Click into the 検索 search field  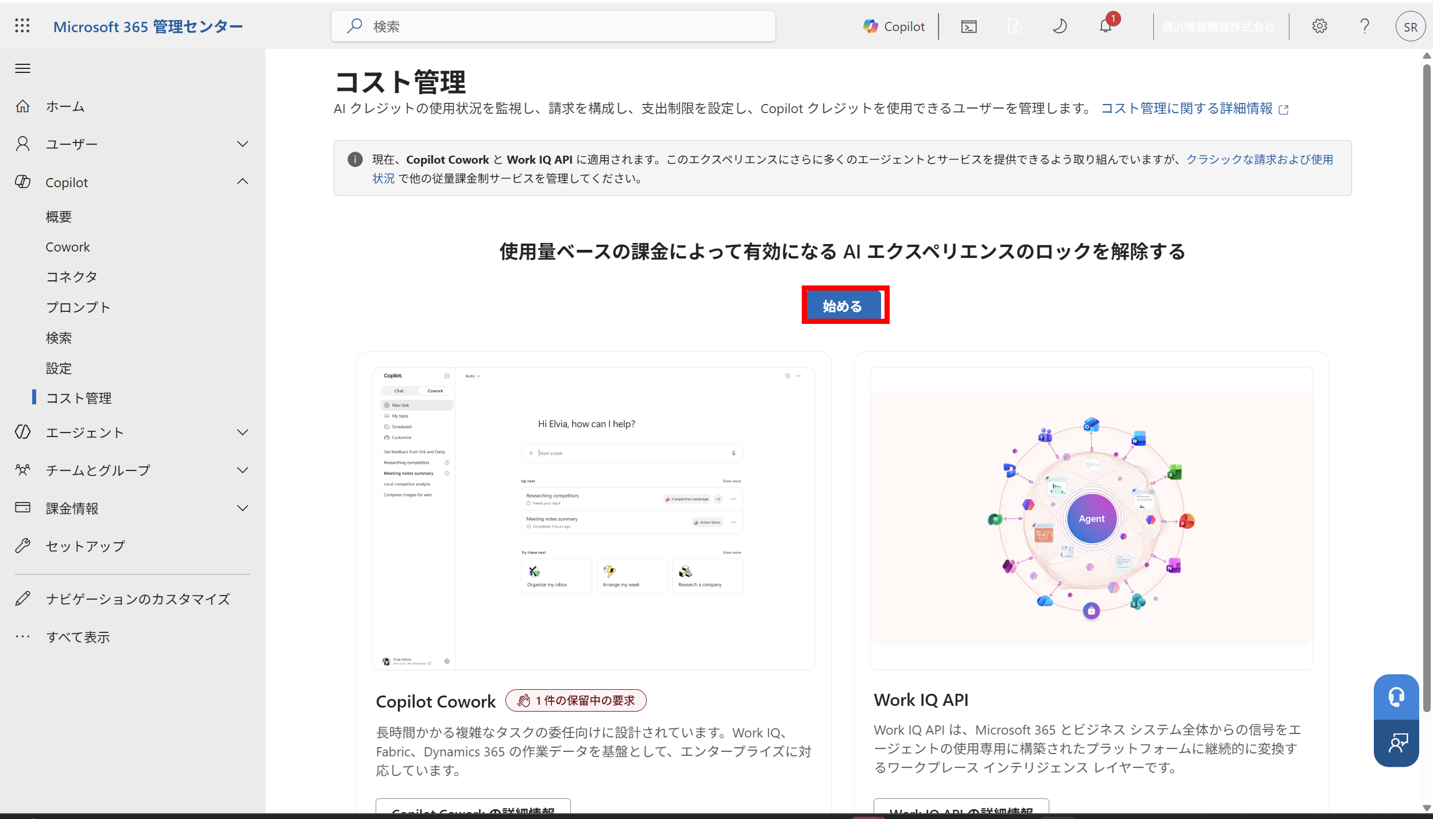(553, 26)
